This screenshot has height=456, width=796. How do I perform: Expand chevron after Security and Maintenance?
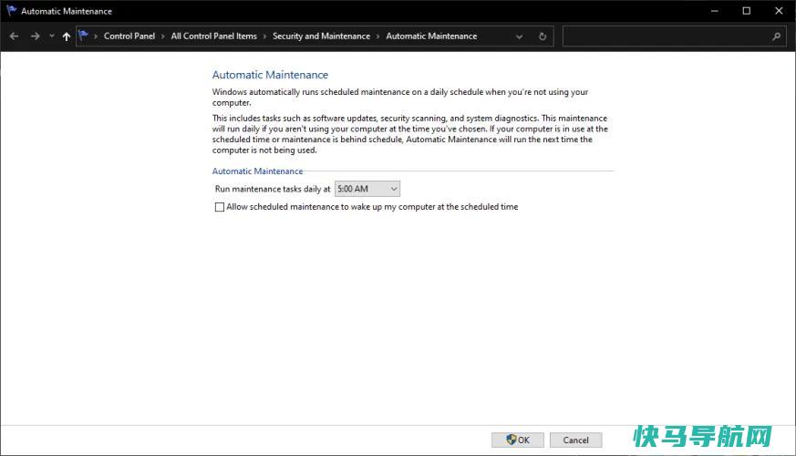(377, 36)
